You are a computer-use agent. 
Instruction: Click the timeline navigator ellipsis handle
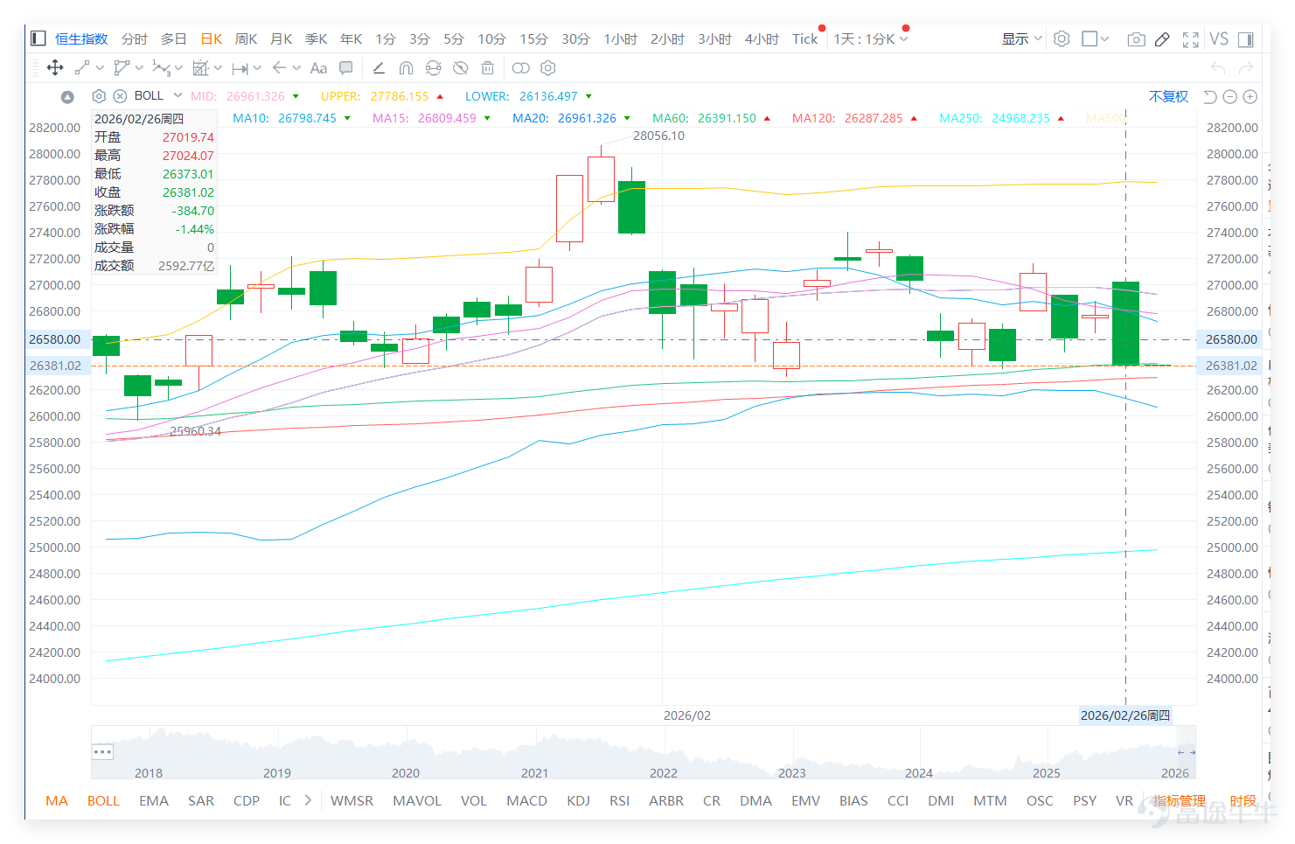click(x=102, y=751)
